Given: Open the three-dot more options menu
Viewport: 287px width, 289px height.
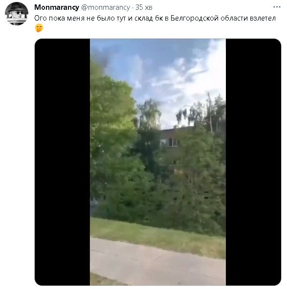Looking at the screenshot, I should pos(277,7).
